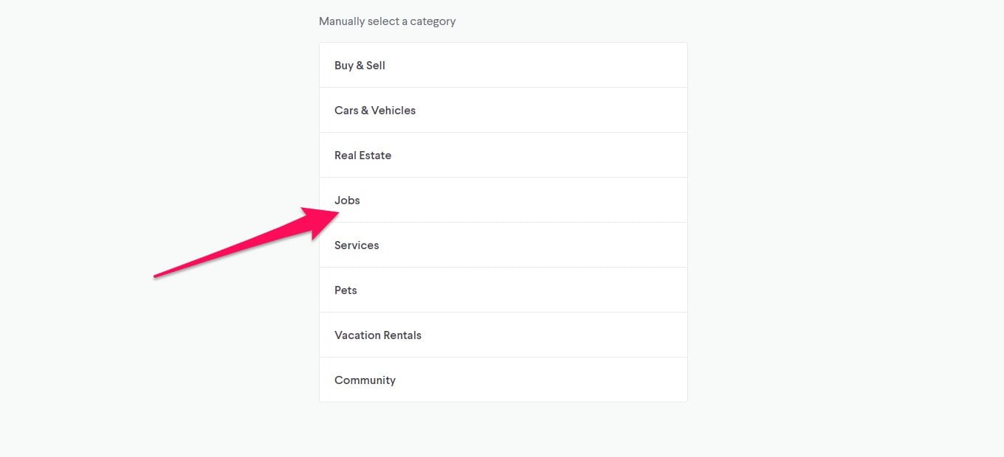Screen dimensions: 1004x457
Task: Click the row the pink arrow points to
Action: [x=503, y=200]
